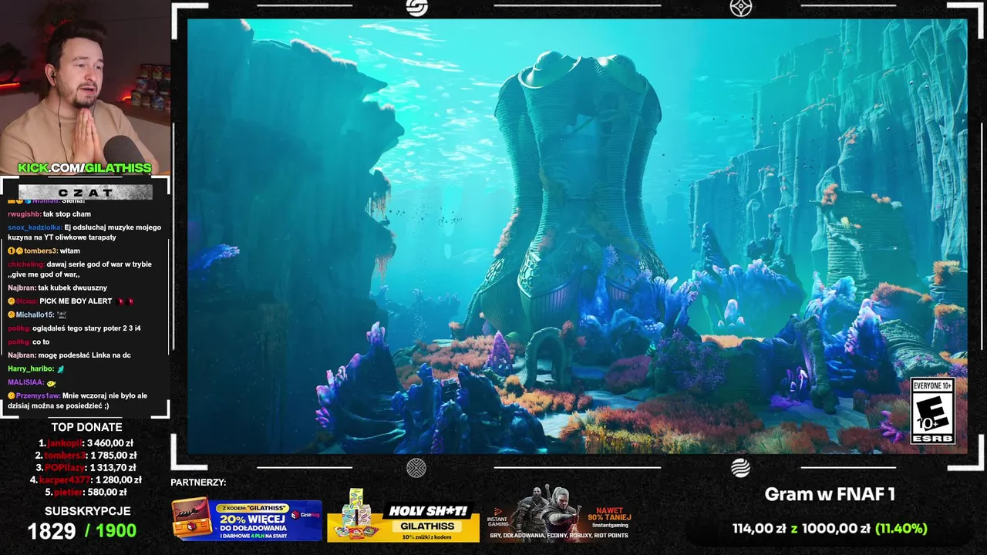This screenshot has width=987, height=555.
Task: Select Najbran's message about Linka na dc
Action: click(69, 355)
